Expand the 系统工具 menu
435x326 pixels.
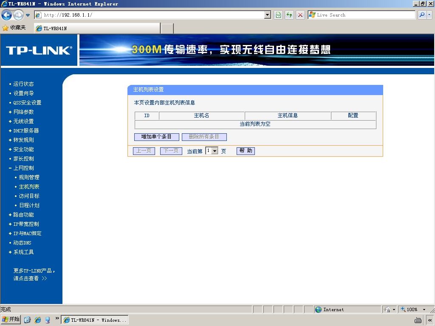coord(24,252)
